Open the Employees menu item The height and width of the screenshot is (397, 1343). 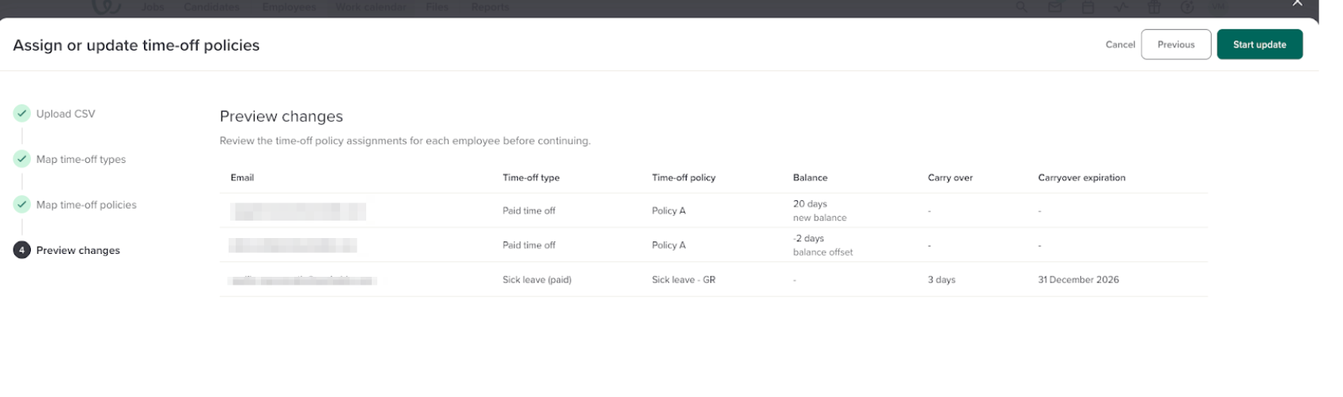[x=289, y=7]
